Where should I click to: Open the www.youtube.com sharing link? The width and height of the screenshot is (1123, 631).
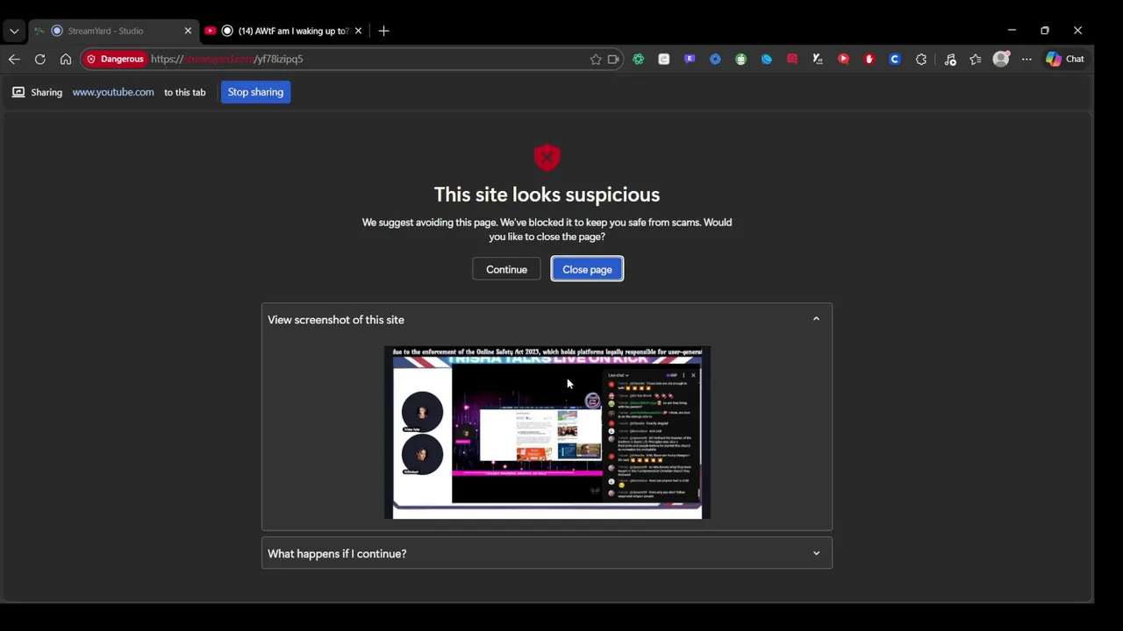point(113,92)
